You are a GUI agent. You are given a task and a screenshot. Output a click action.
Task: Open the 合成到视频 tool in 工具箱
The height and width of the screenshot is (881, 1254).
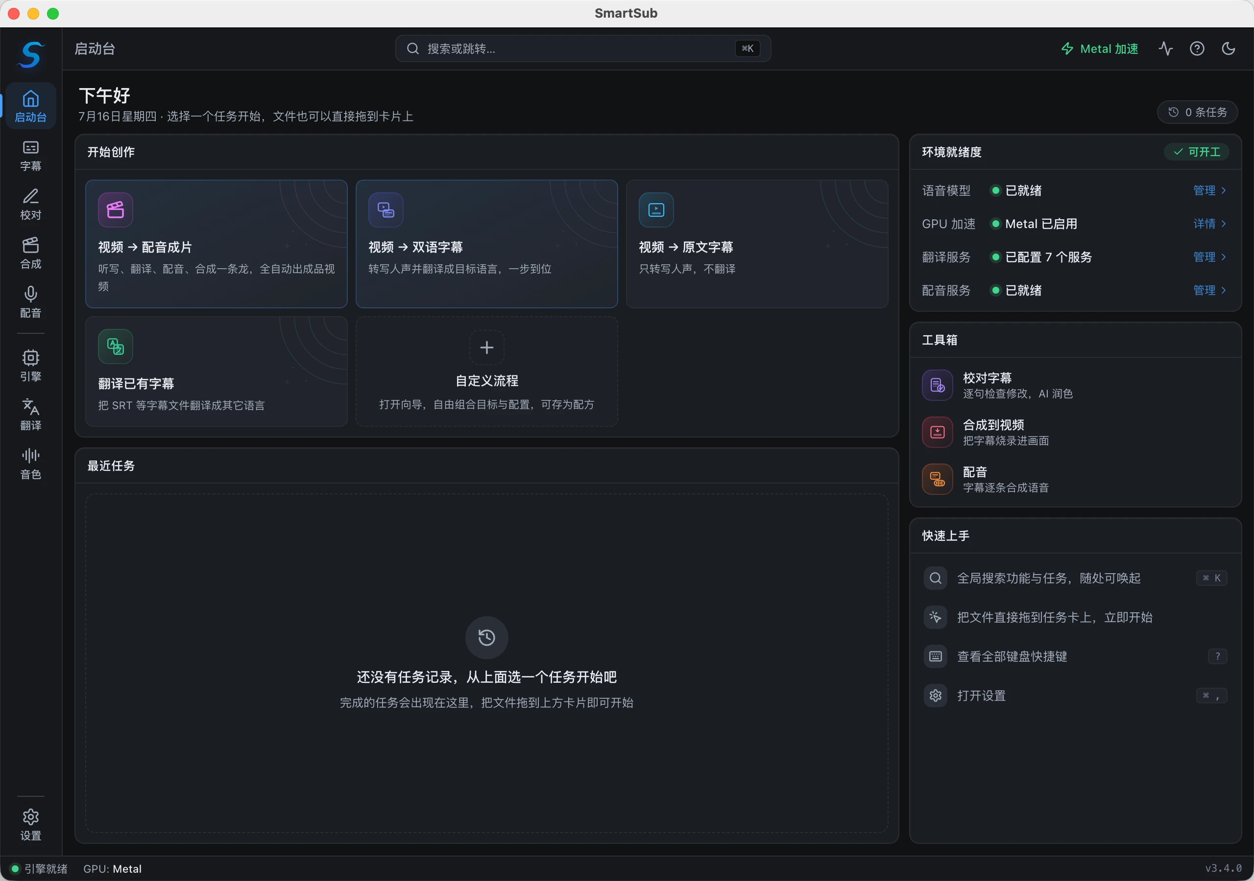[1075, 432]
